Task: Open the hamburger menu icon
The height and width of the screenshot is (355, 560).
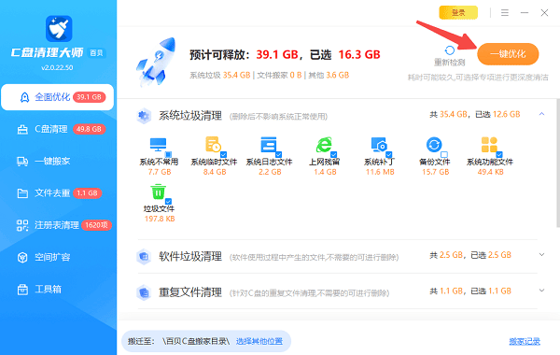Action: (x=505, y=13)
